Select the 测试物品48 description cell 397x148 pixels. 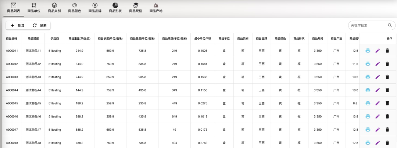tap(33, 143)
